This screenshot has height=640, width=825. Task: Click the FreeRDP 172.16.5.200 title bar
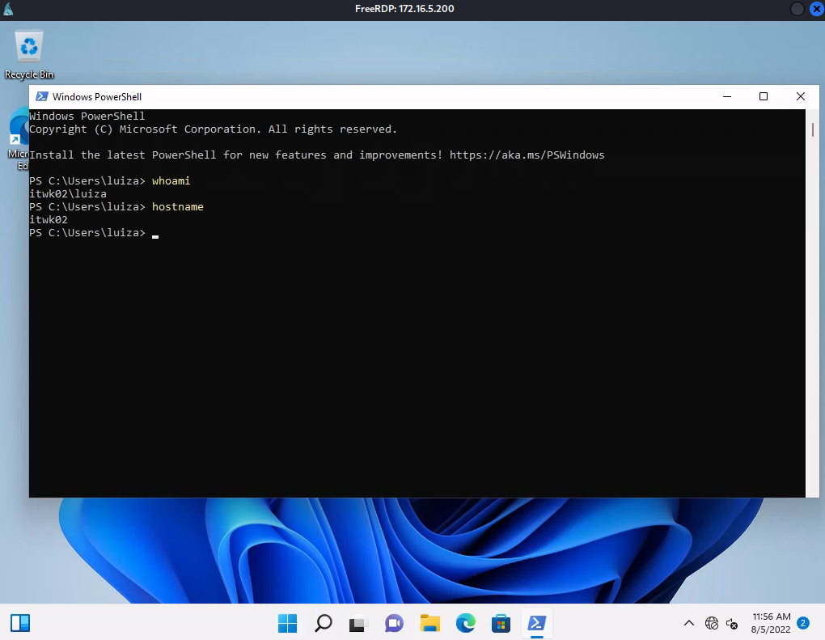coord(404,9)
